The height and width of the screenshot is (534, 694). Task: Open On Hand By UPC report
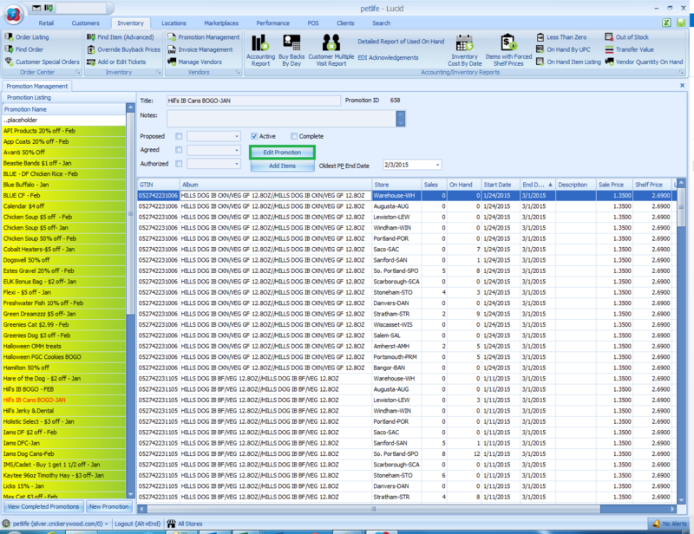pos(563,49)
